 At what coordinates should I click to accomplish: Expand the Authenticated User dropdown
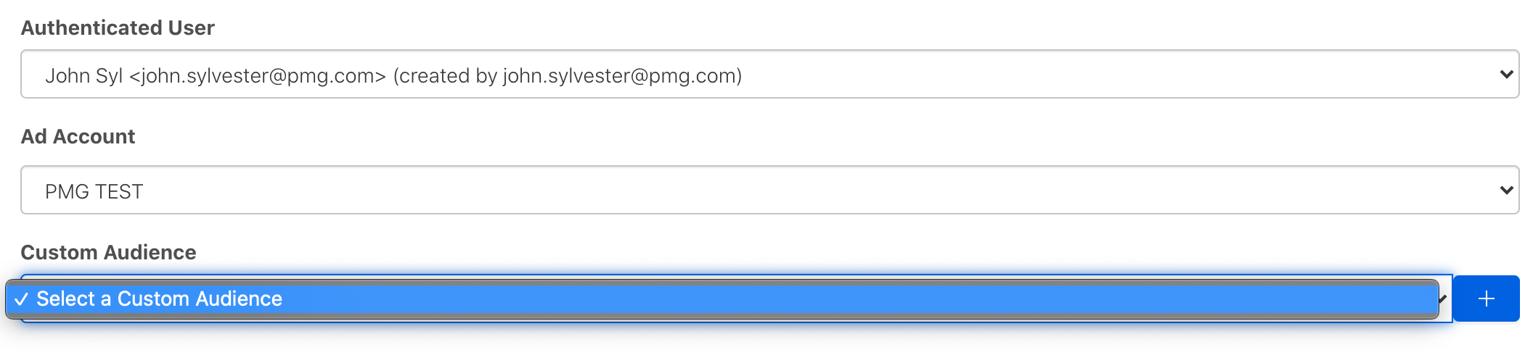pos(769,74)
